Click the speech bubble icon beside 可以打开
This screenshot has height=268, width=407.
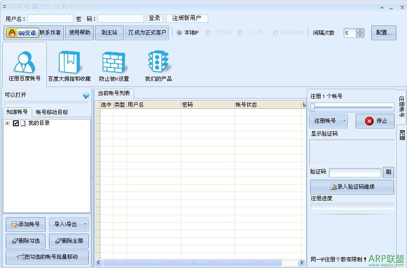pyautogui.click(x=85, y=95)
